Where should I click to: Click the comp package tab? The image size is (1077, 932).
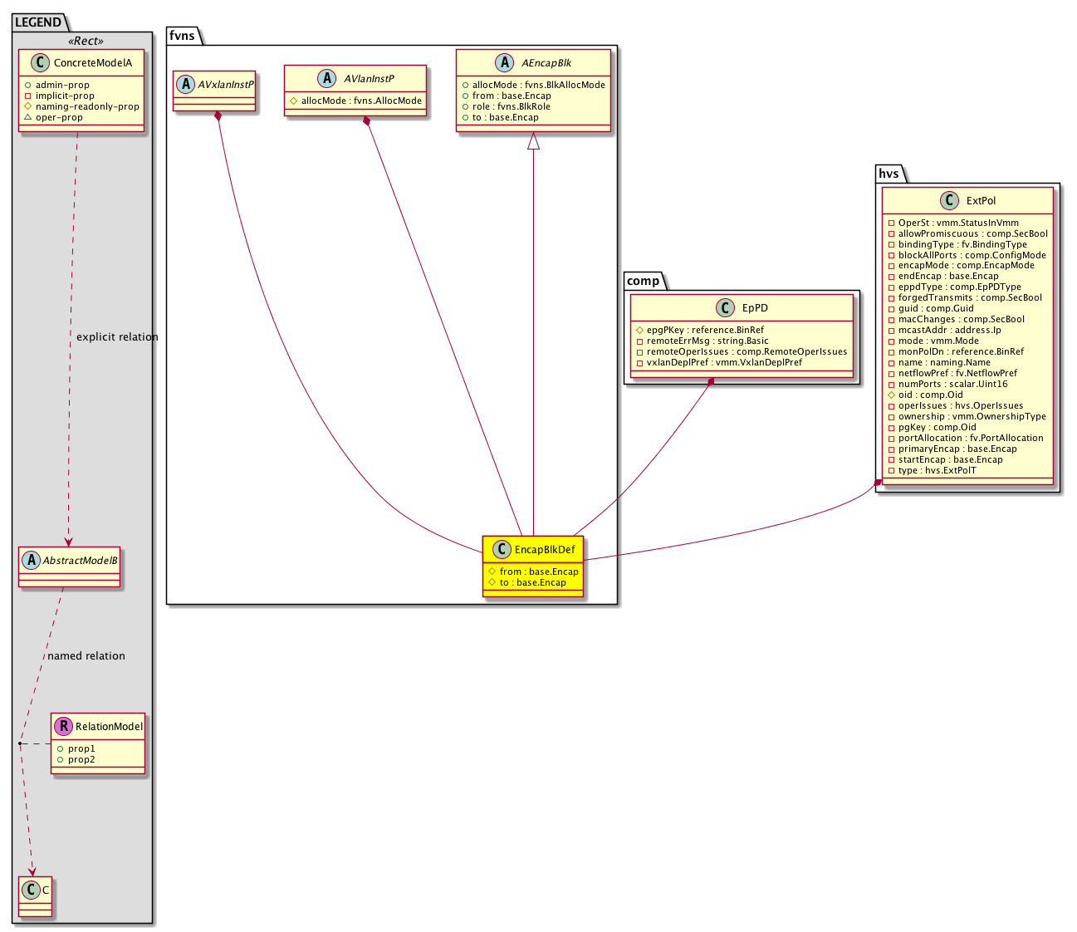pyautogui.click(x=643, y=281)
